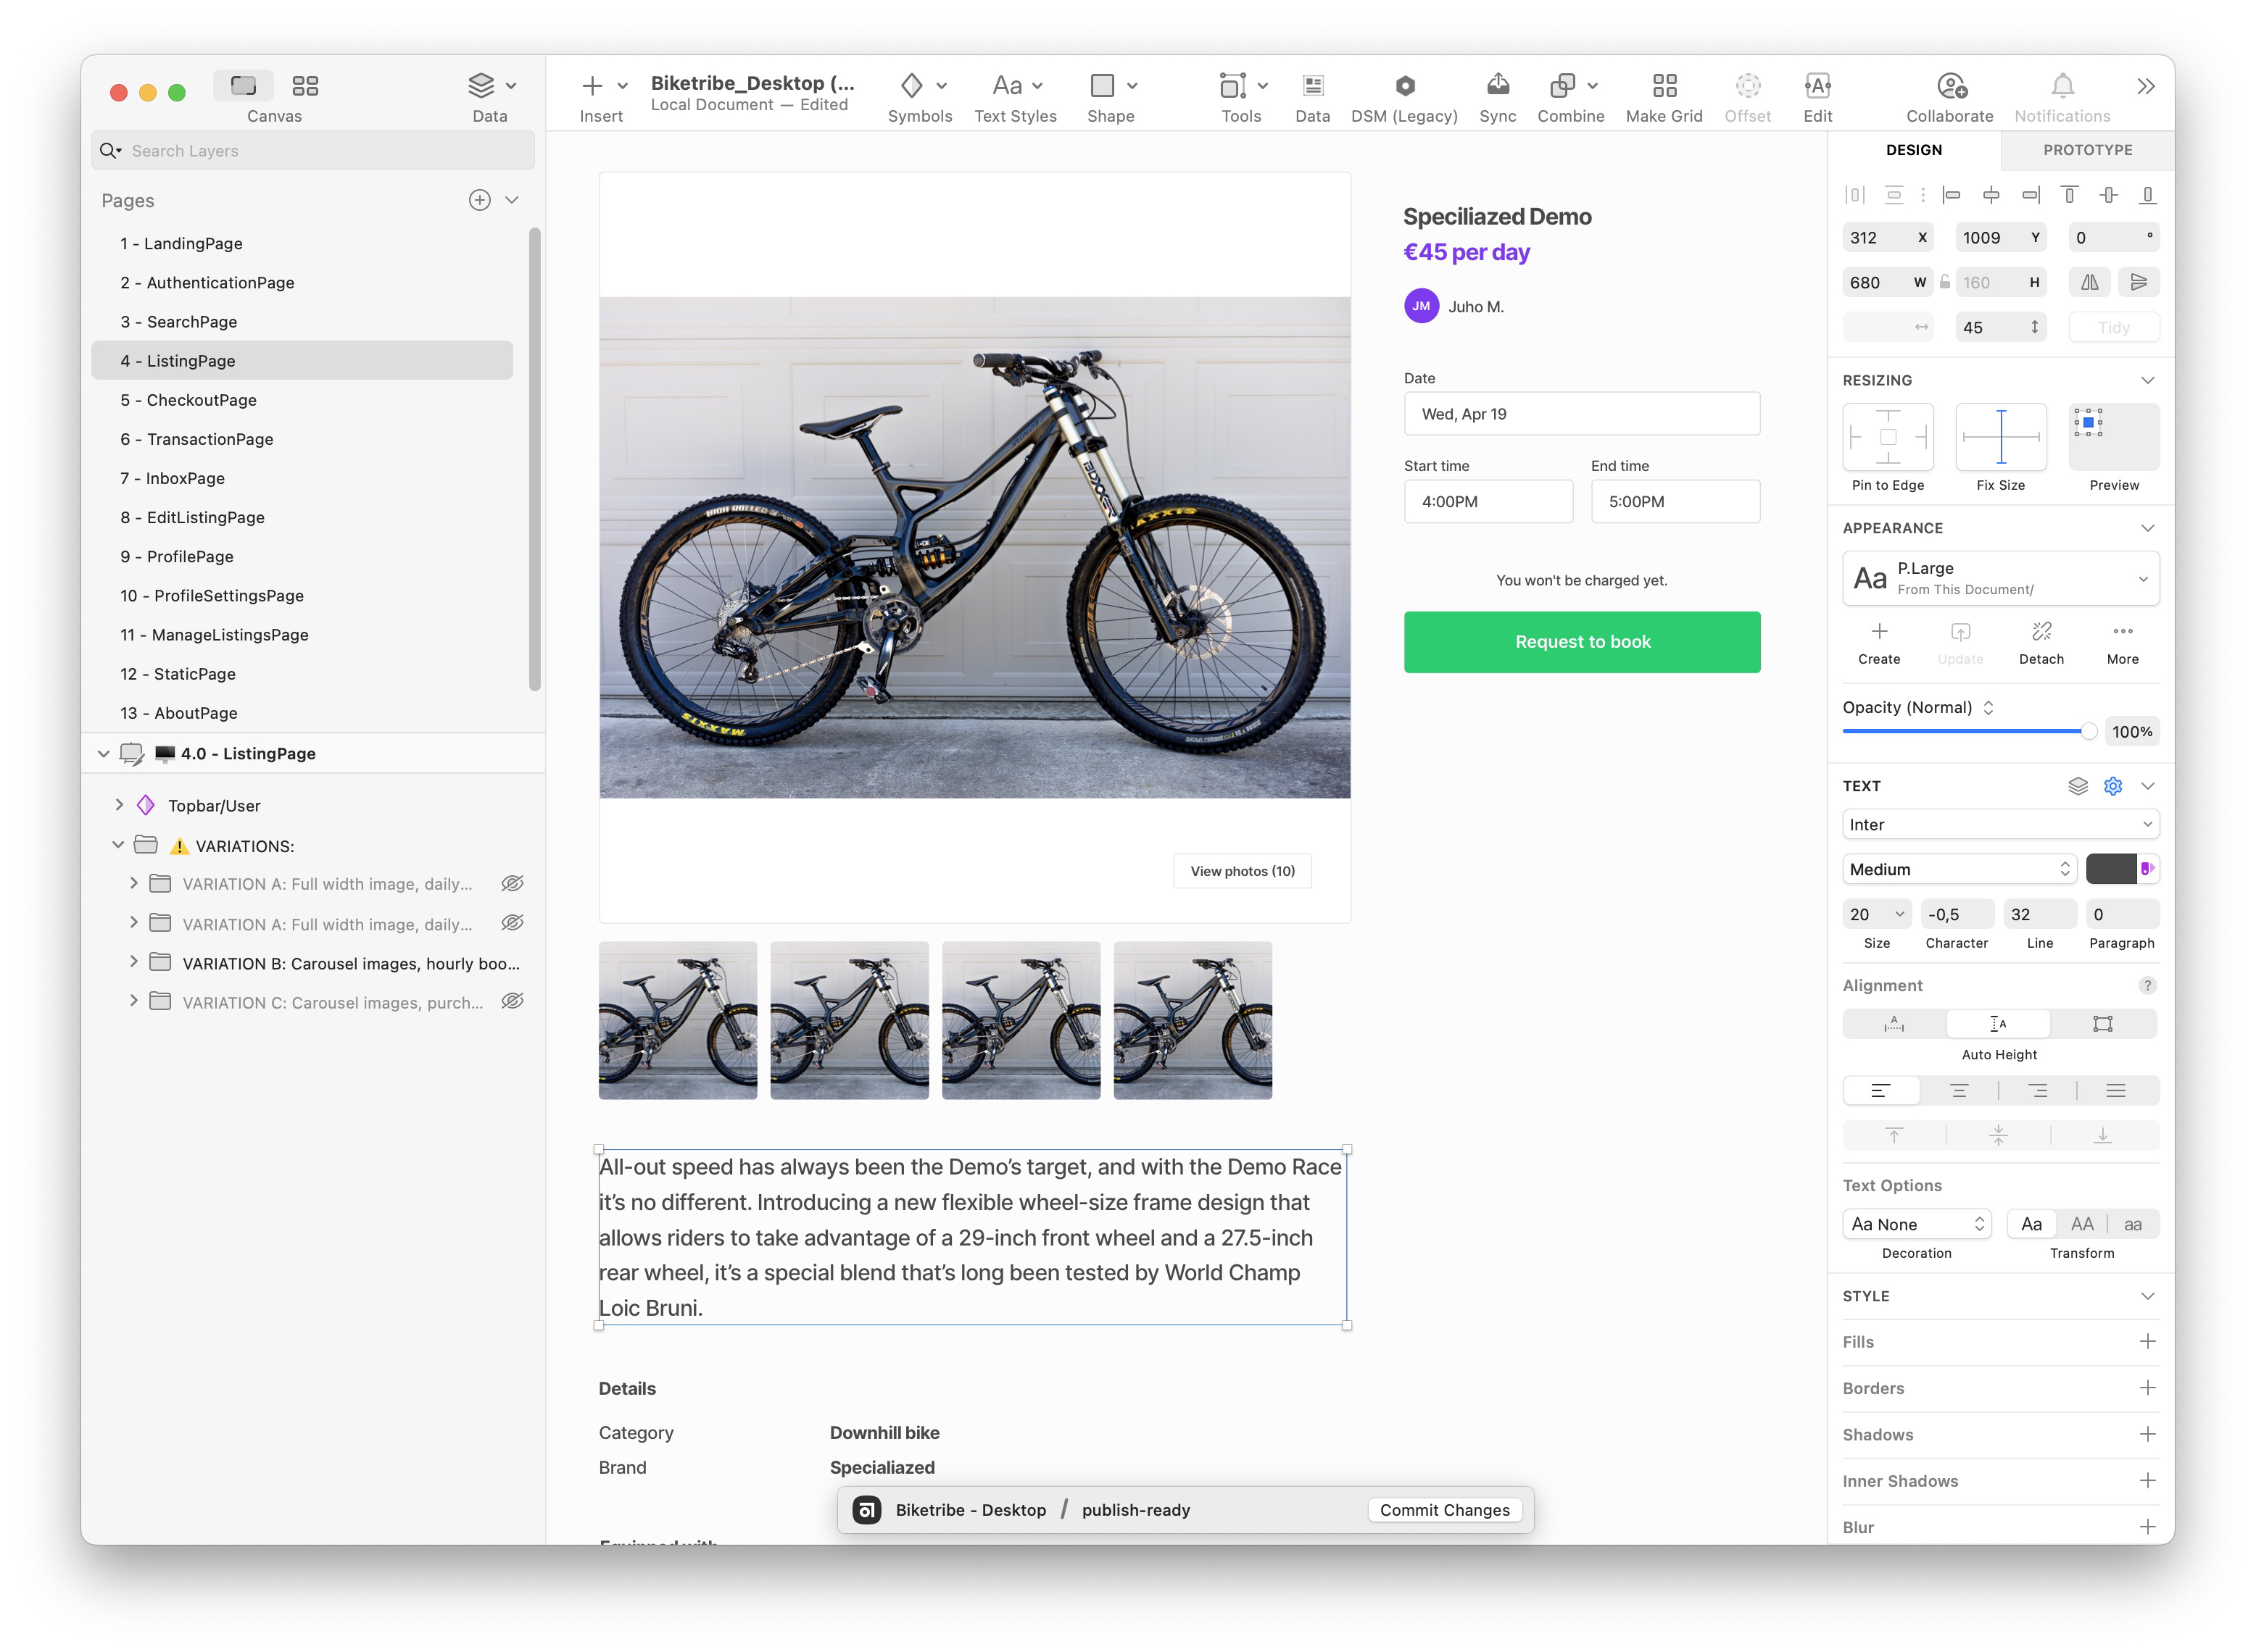Click the Commit Changes button
Viewport: 2256px width, 1652px height.
[1443, 1510]
